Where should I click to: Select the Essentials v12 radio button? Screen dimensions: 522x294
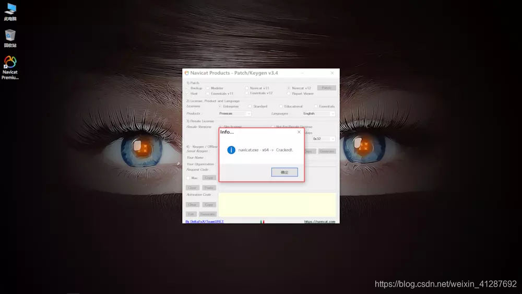247,93
